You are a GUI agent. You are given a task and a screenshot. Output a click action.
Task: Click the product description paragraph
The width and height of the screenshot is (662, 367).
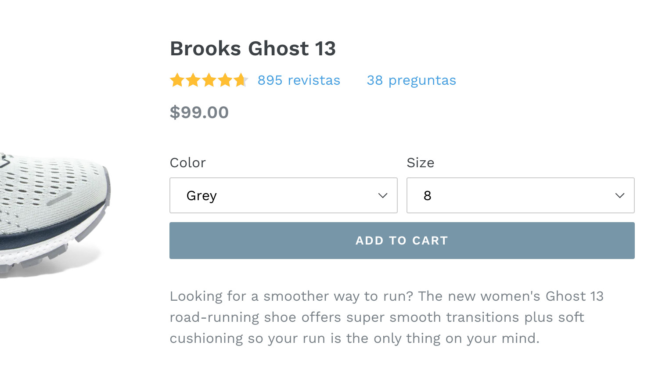[x=386, y=317]
